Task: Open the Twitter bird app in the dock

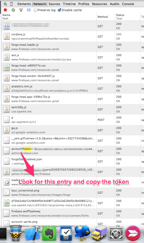Action: pos(82,233)
